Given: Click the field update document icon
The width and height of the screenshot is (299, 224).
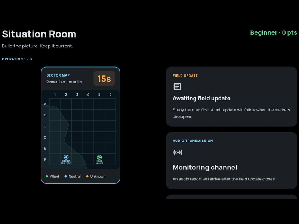Looking at the screenshot, I should (x=177, y=87).
